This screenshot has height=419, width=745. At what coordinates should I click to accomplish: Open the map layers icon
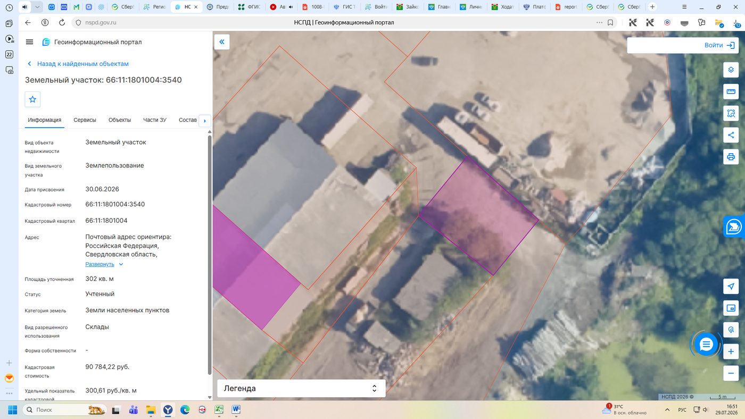tap(731, 70)
